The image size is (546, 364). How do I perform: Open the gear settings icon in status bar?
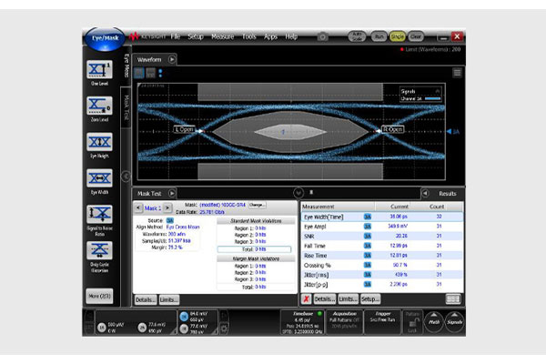pos(224,328)
